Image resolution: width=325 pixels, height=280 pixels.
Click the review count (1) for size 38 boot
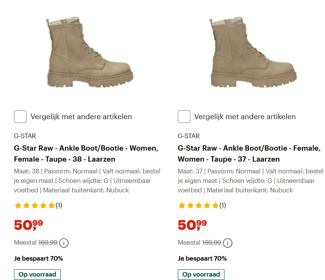[59, 206]
